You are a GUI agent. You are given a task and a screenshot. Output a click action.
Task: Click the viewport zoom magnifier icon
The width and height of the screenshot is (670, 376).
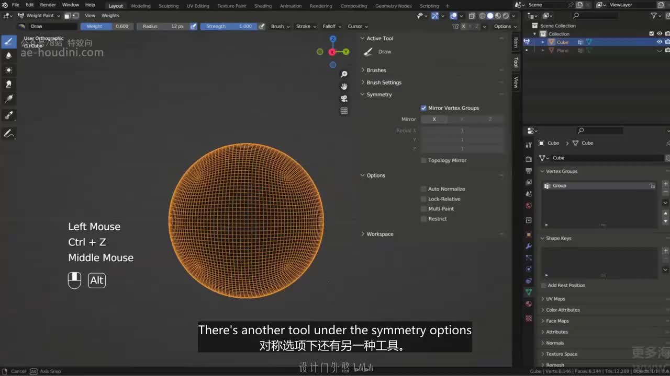(344, 74)
